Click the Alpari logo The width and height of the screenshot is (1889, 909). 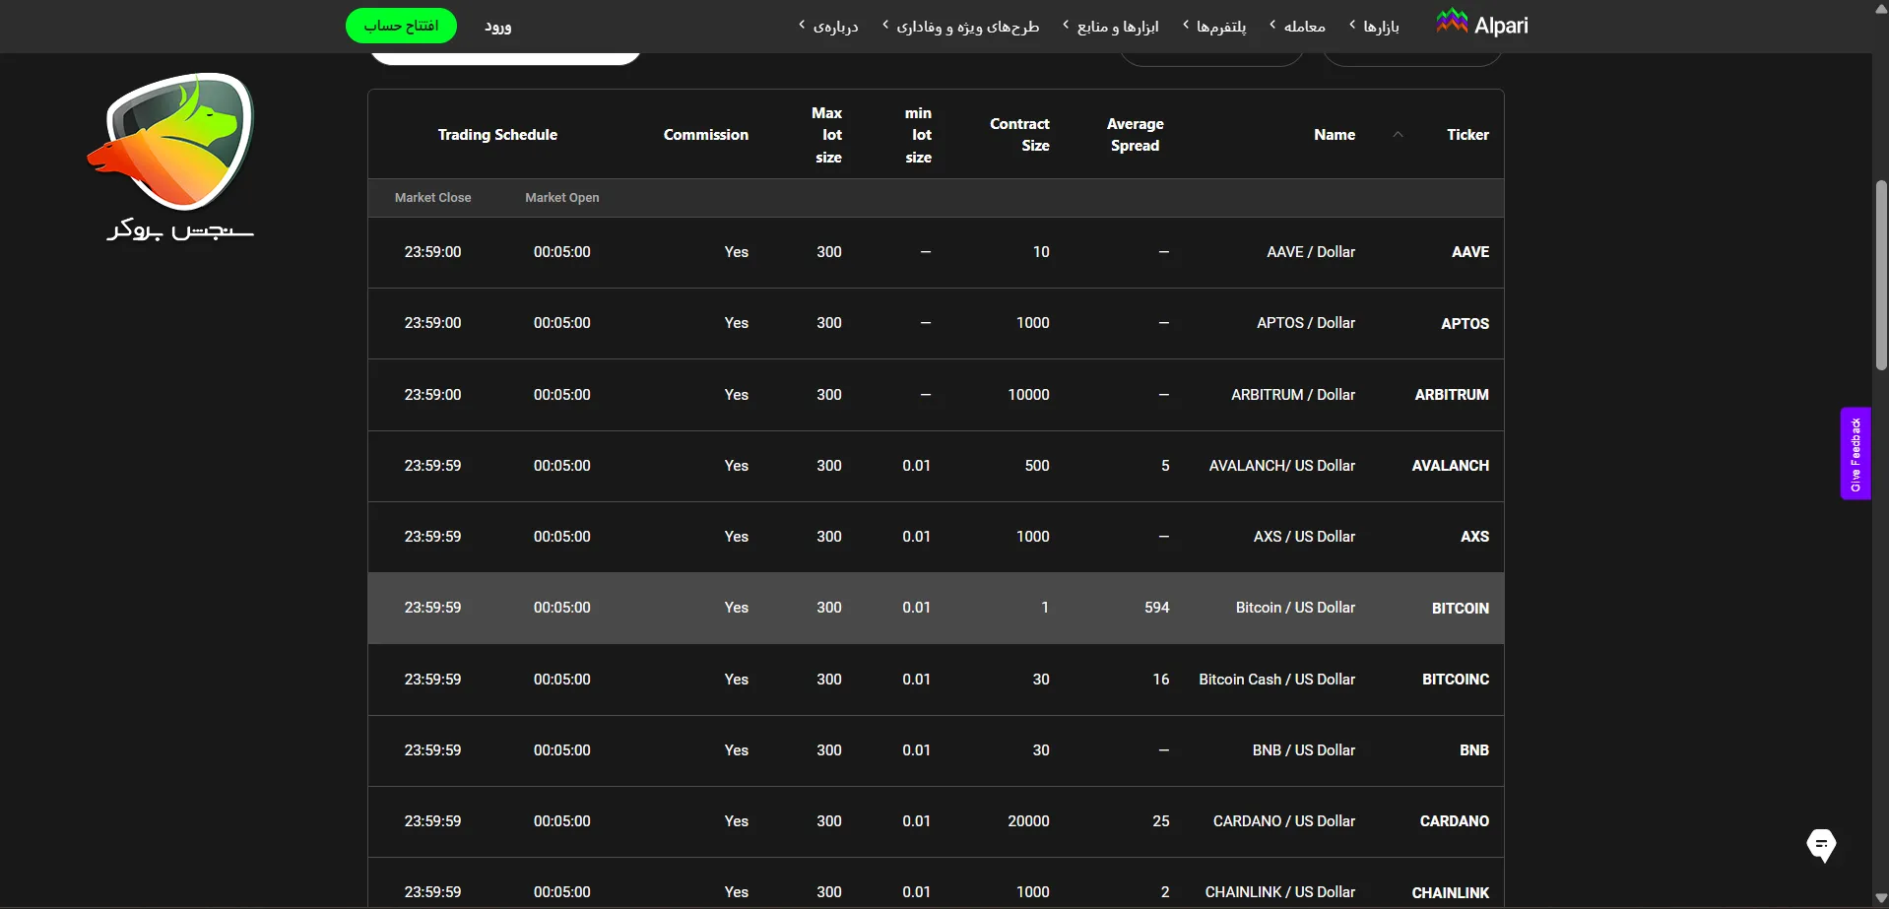[x=1482, y=25]
